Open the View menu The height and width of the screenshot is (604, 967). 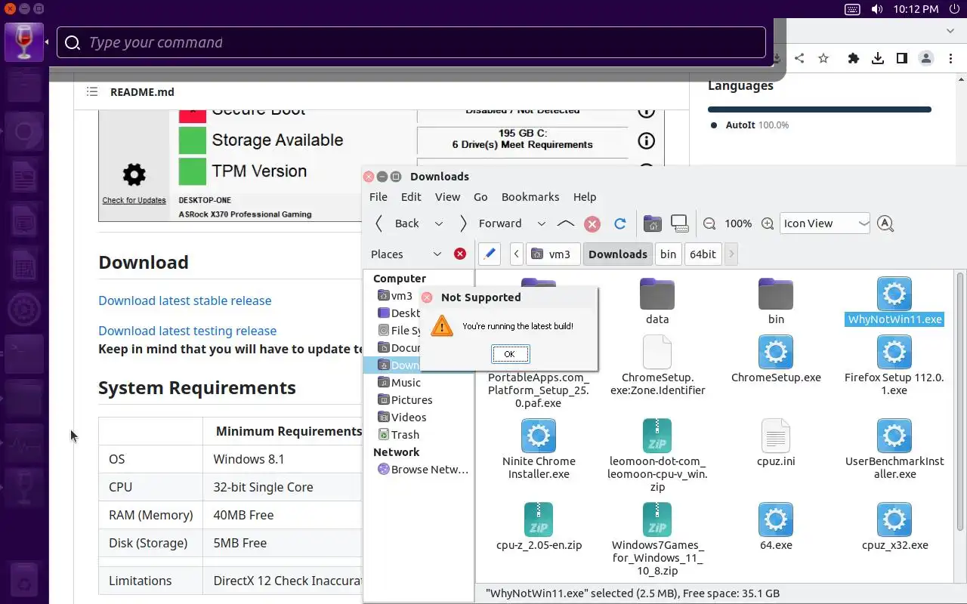pos(447,197)
